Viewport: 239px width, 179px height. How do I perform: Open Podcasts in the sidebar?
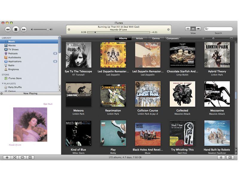(29, 53)
